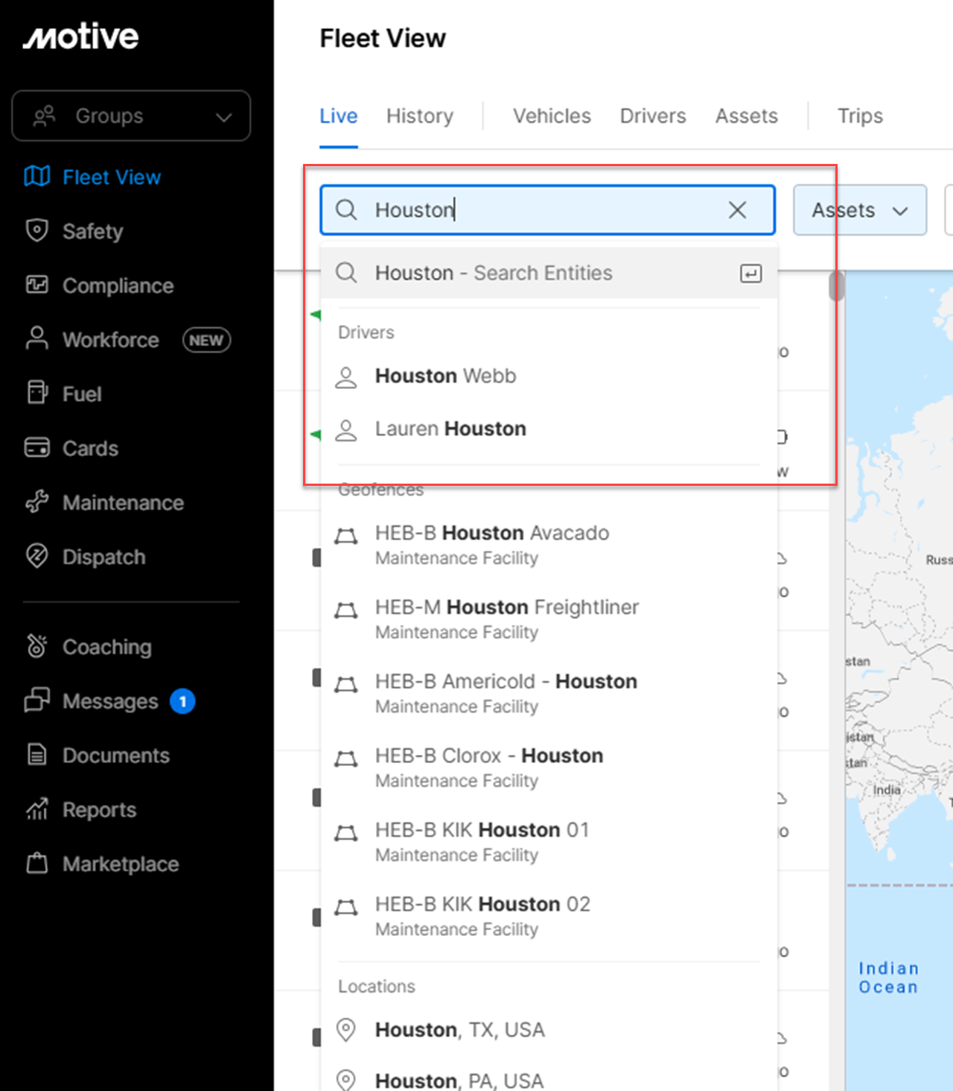This screenshot has width=953, height=1091.
Task: Open Dispatch page
Action: (104, 557)
